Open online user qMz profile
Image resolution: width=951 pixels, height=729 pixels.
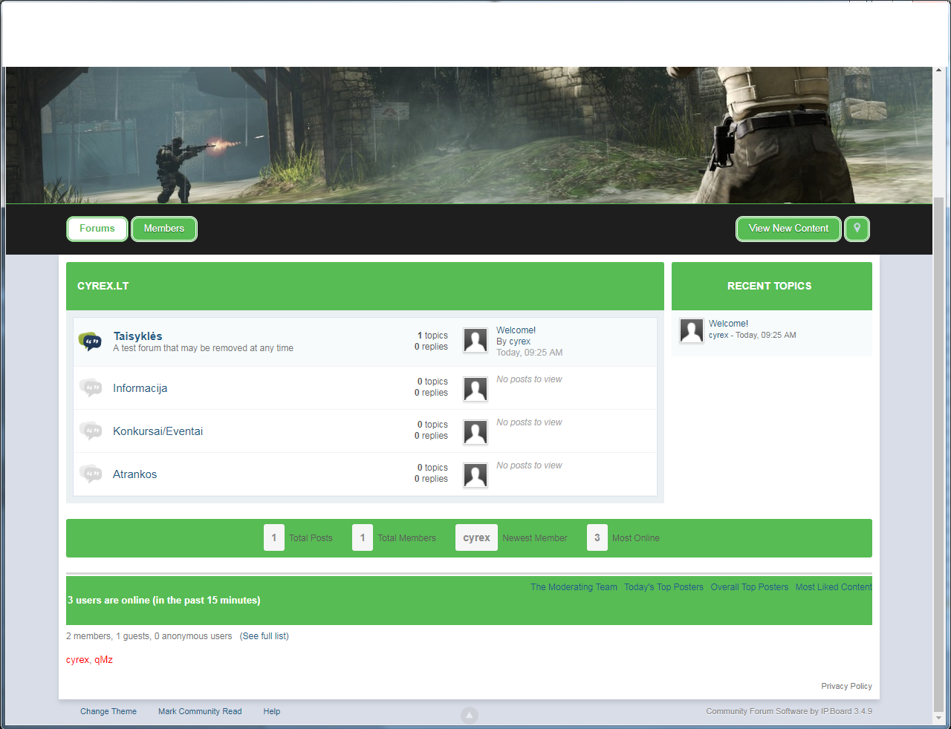coord(104,660)
